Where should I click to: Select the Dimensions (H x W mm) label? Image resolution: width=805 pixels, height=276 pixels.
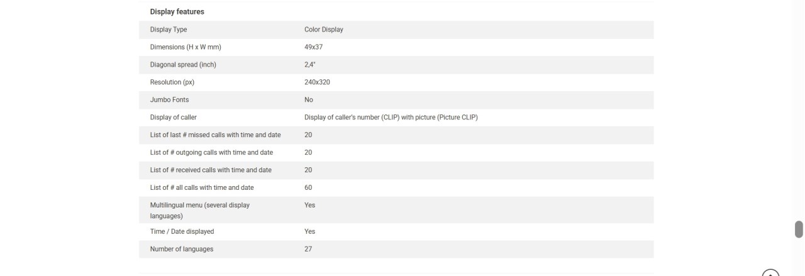point(186,47)
